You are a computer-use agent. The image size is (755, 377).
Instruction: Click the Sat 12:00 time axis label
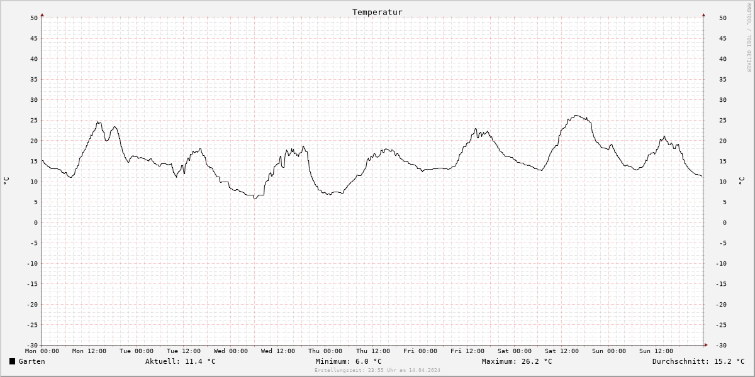pyautogui.click(x=562, y=351)
